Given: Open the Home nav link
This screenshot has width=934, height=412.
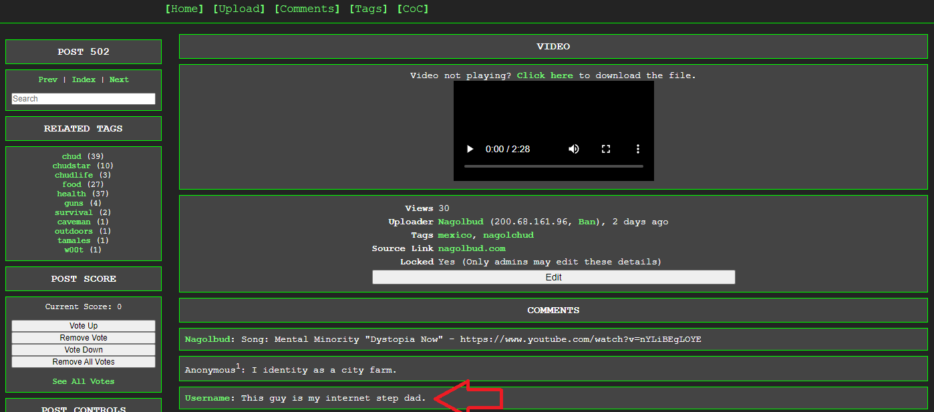Looking at the screenshot, I should (184, 9).
